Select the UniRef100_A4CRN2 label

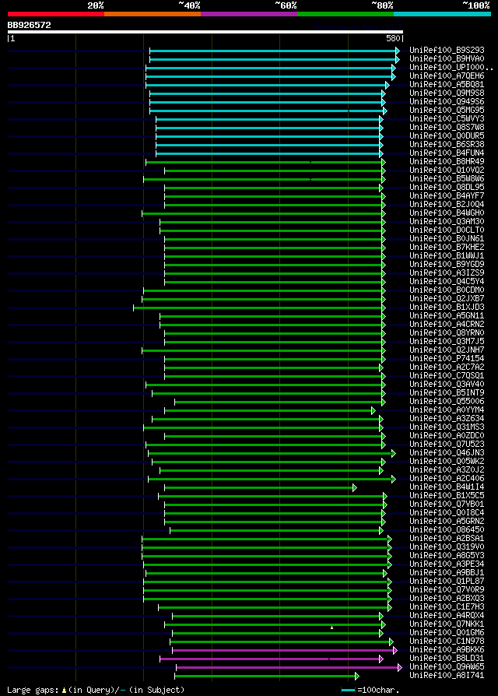tap(447, 324)
